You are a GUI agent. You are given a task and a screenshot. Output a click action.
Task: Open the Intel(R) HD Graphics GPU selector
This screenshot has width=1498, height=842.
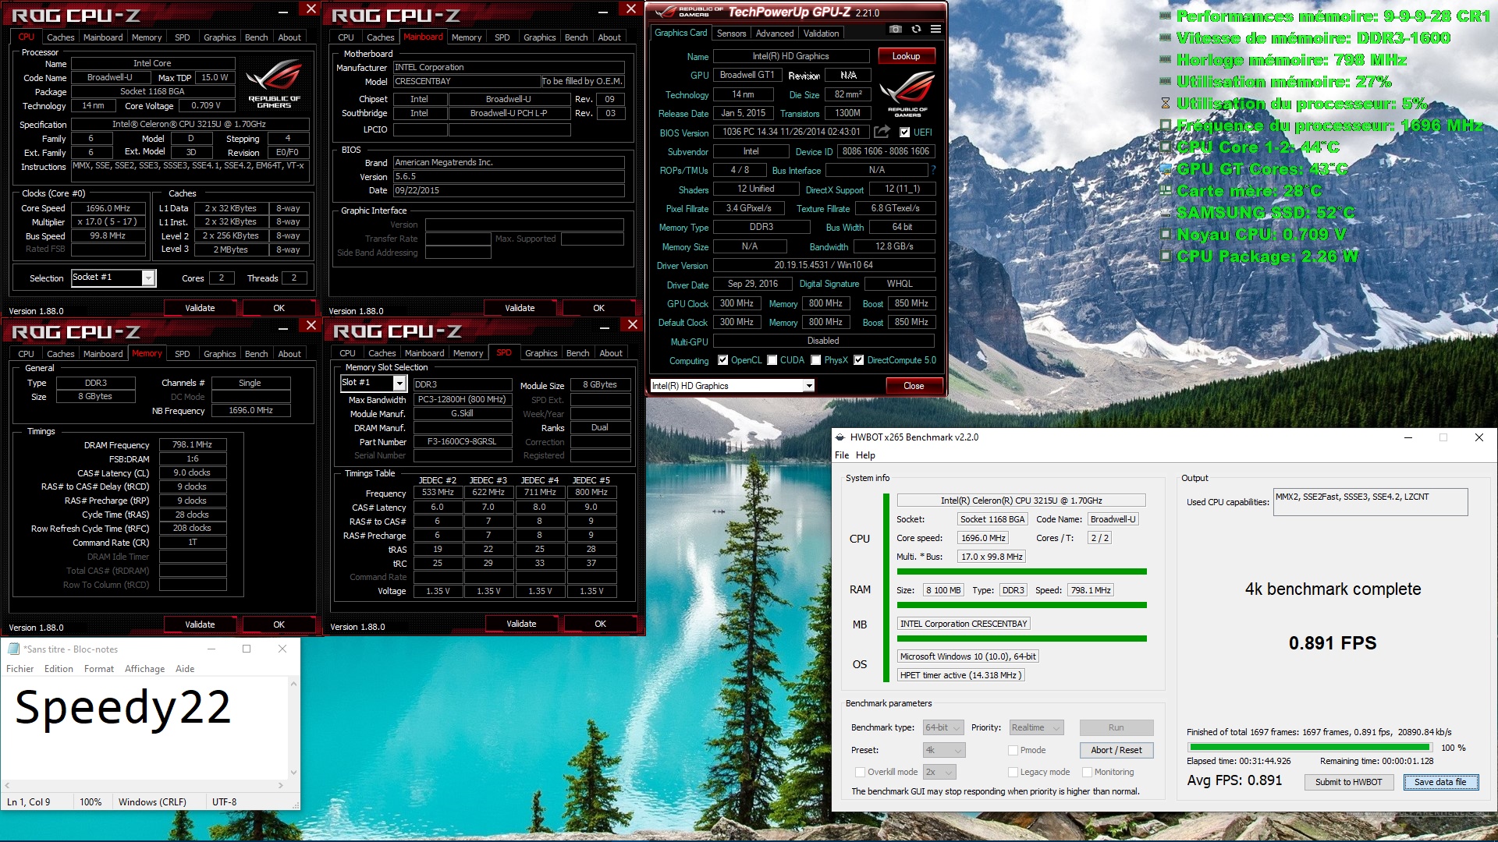click(732, 386)
